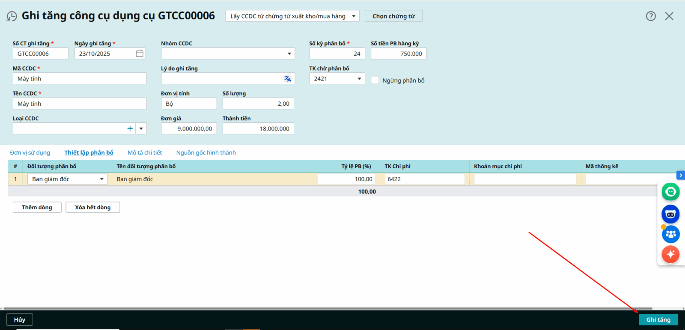The width and height of the screenshot is (685, 330).
Task: Open the blue robot assistant icon
Action: coord(670,214)
